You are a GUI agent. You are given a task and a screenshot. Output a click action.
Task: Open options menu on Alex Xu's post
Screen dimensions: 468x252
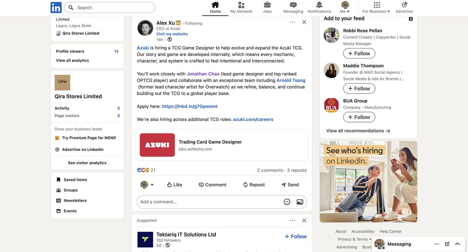292,22
